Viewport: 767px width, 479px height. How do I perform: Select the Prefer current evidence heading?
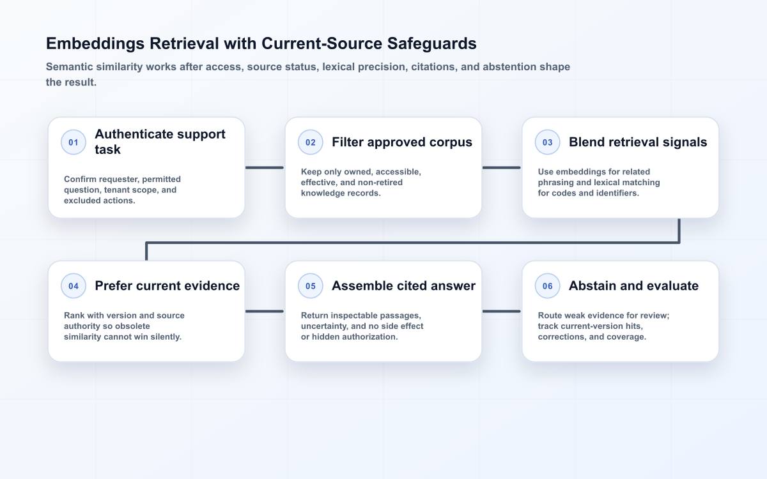coord(167,286)
